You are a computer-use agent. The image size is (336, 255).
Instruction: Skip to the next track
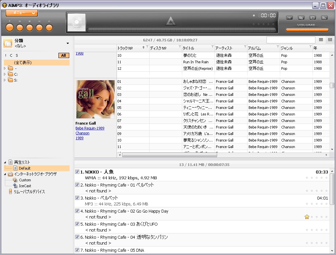(x=49, y=28)
